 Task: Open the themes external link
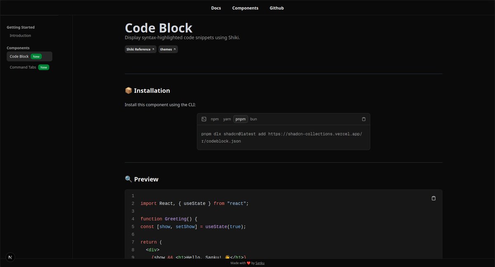[168, 49]
